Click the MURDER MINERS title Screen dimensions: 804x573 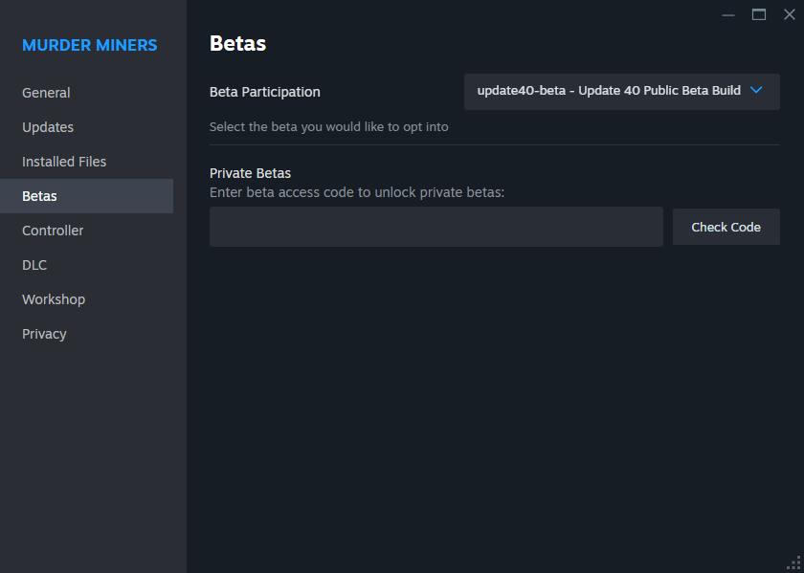coord(90,45)
